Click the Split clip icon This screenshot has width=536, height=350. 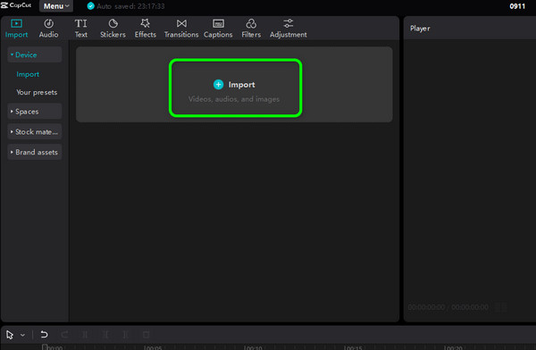click(x=85, y=334)
